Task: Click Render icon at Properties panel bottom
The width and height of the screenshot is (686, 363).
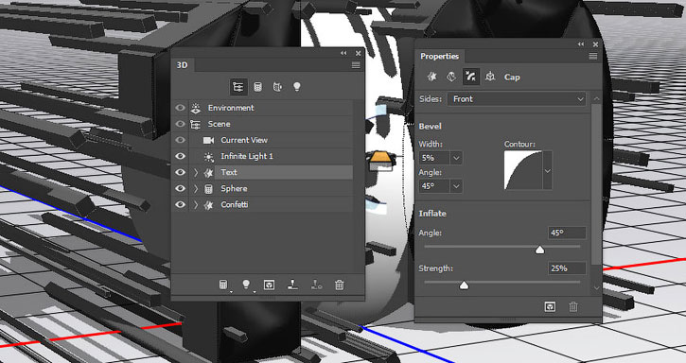Action: pyautogui.click(x=550, y=307)
